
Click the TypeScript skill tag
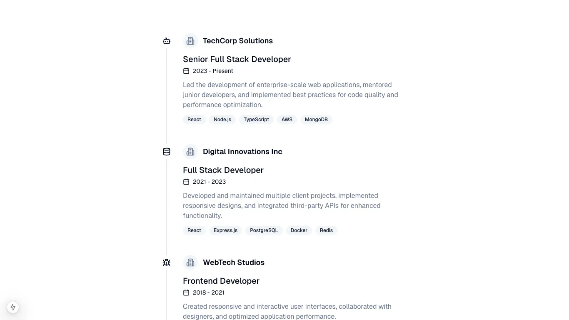256,120
